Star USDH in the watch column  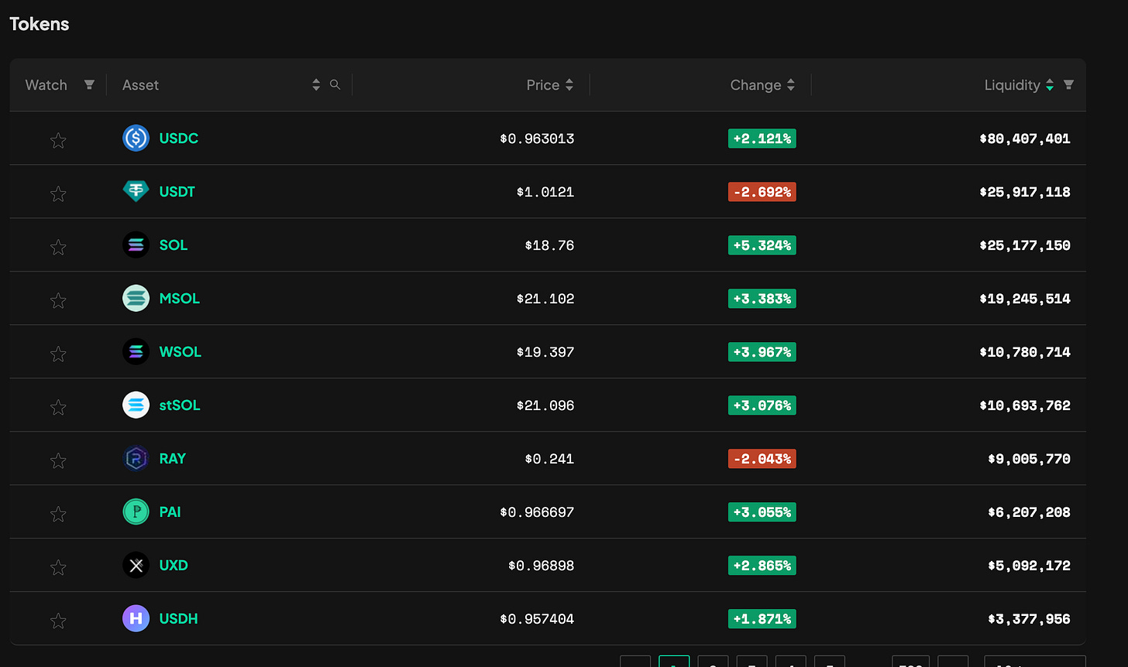click(x=58, y=621)
